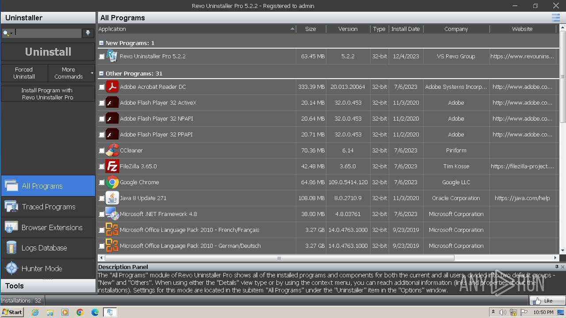This screenshot has height=318, width=566.
Task: Click the pin icon of Description Panel
Action: point(557,267)
